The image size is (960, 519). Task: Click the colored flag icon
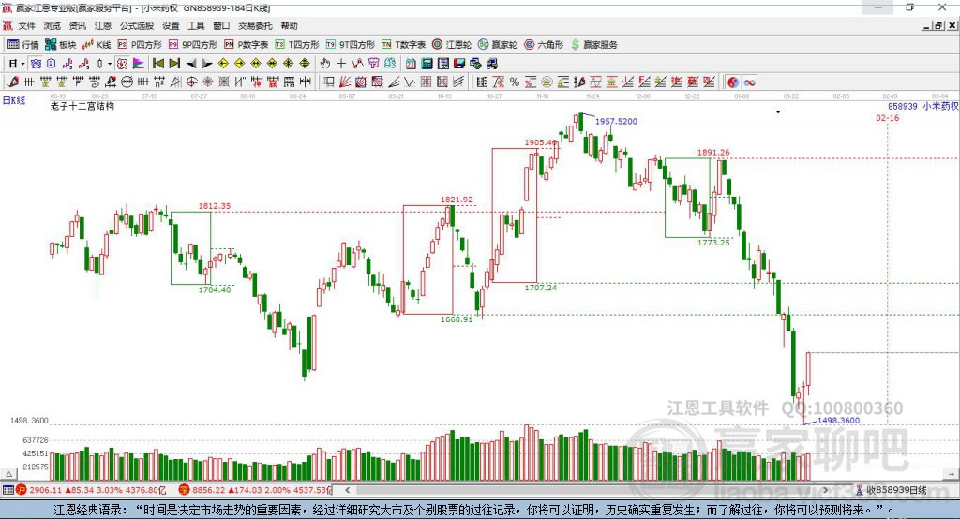pos(139,63)
